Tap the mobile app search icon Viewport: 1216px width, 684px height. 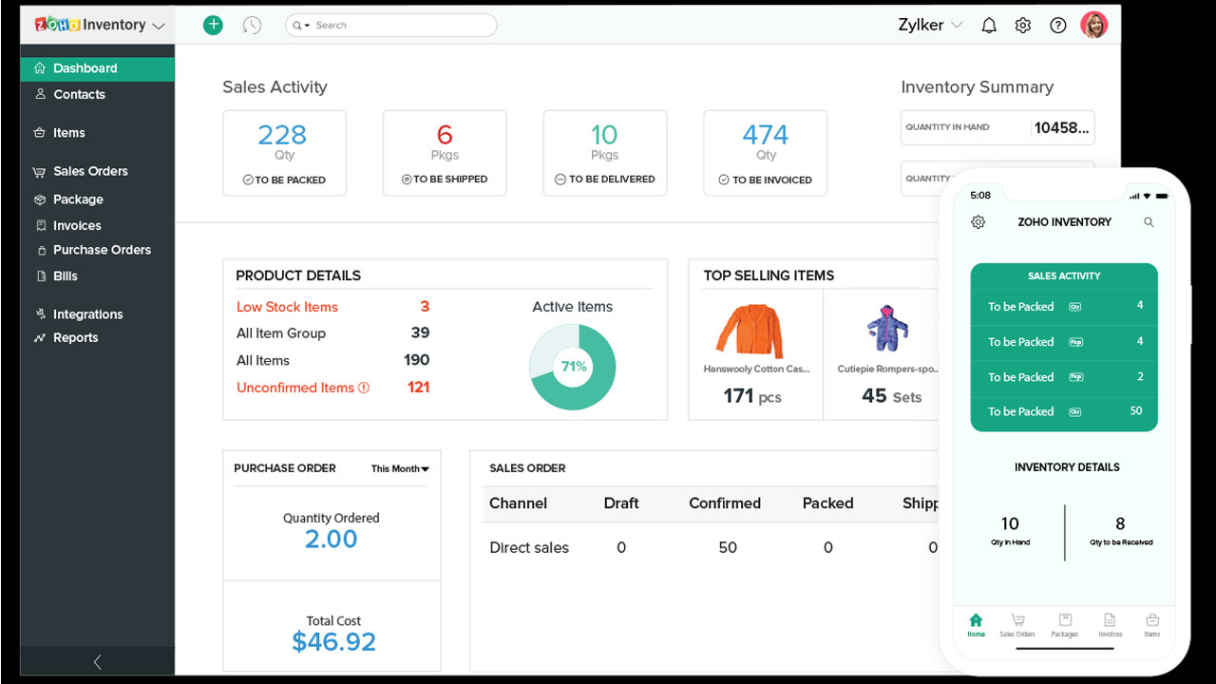pyautogui.click(x=1149, y=222)
